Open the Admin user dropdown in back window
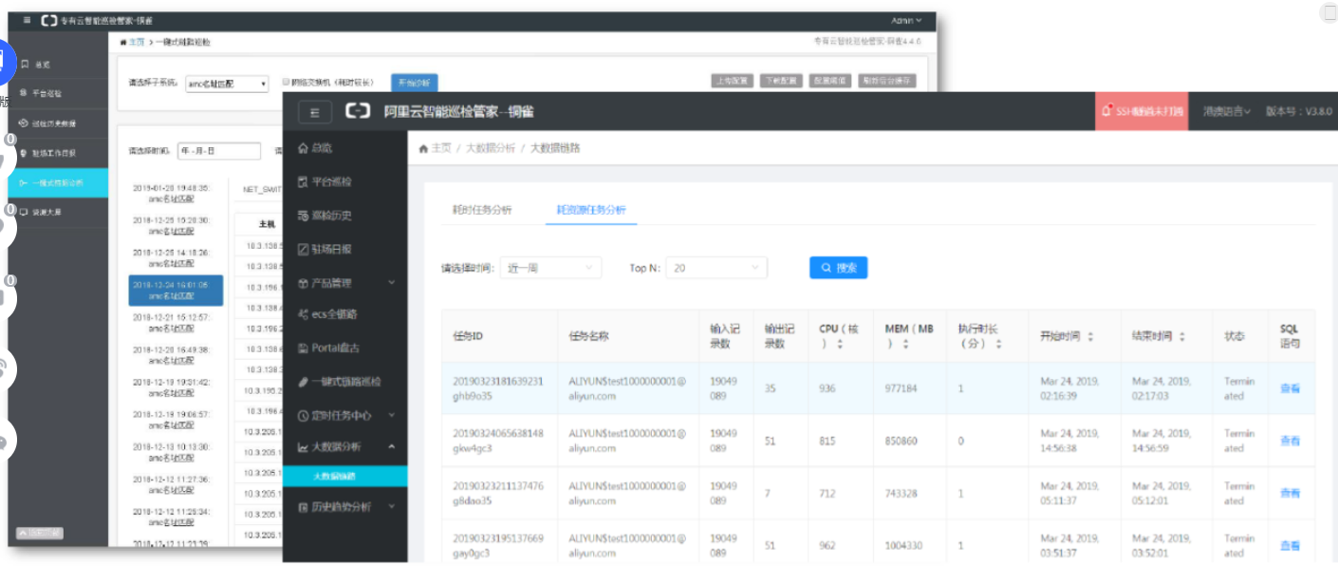1338x584 pixels. pyautogui.click(x=906, y=20)
